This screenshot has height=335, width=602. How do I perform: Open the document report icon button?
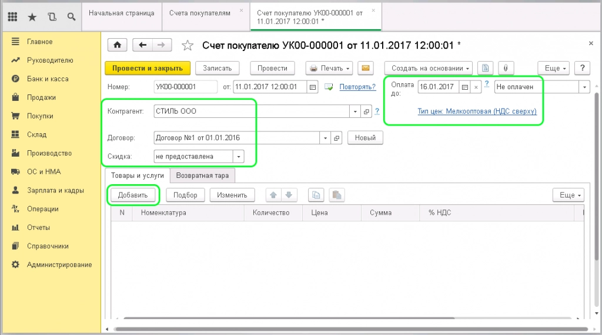pos(485,68)
